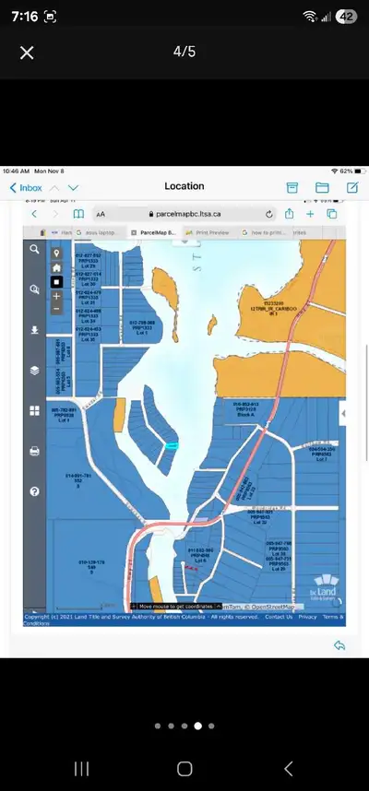Image resolution: width=369 pixels, height=791 pixels.
Task: Click the cyan highlighted parcel on the map
Action: click(173, 446)
